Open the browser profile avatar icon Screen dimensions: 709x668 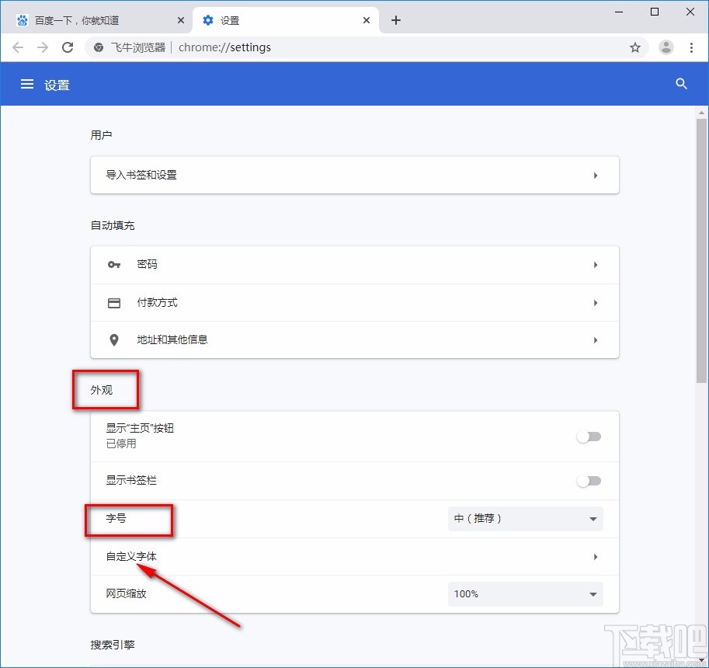[666, 47]
